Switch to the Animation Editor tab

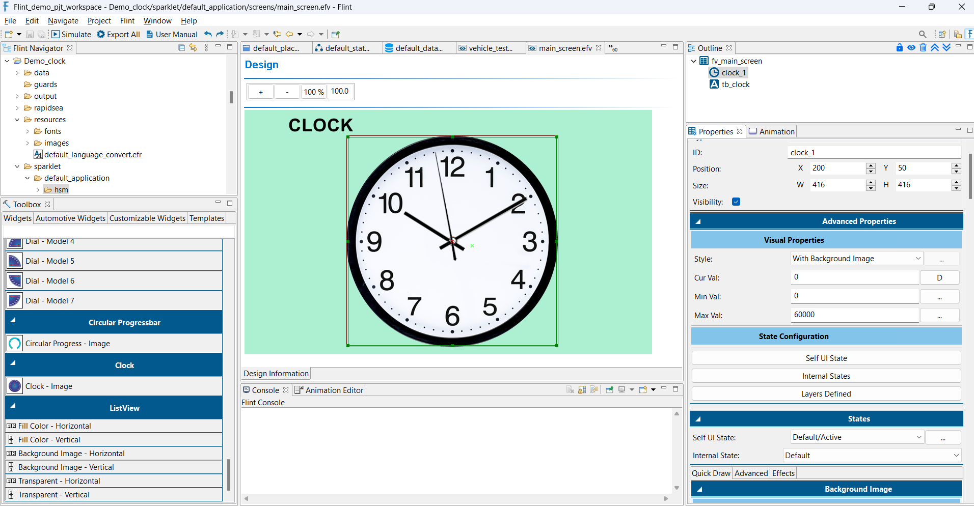click(x=333, y=390)
